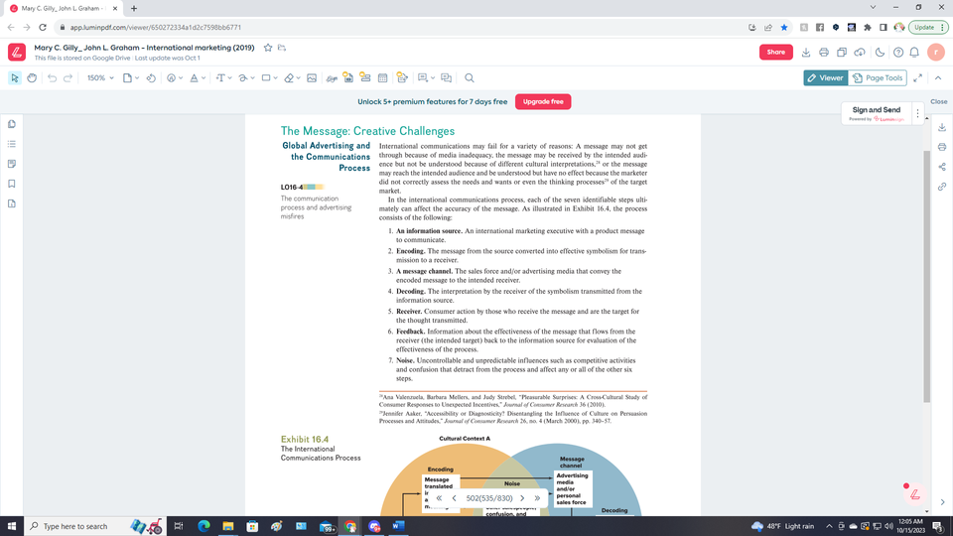Open the rectangle shape tool dropdown

269,77
